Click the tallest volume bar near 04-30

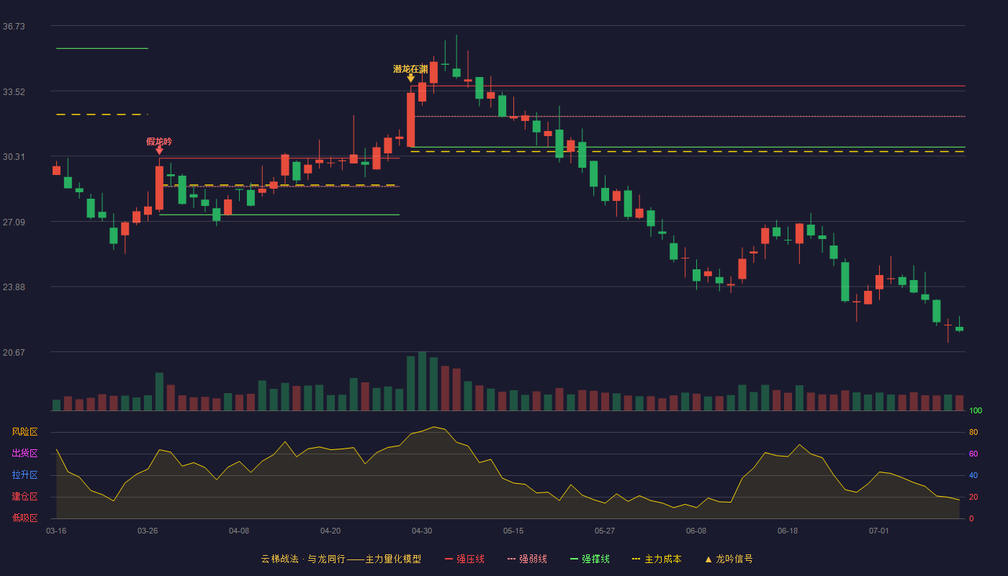(422, 381)
